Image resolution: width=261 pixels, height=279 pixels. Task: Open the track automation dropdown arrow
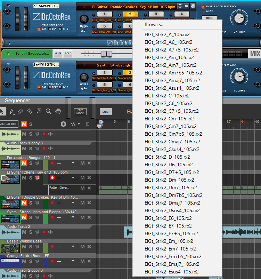(79, 124)
